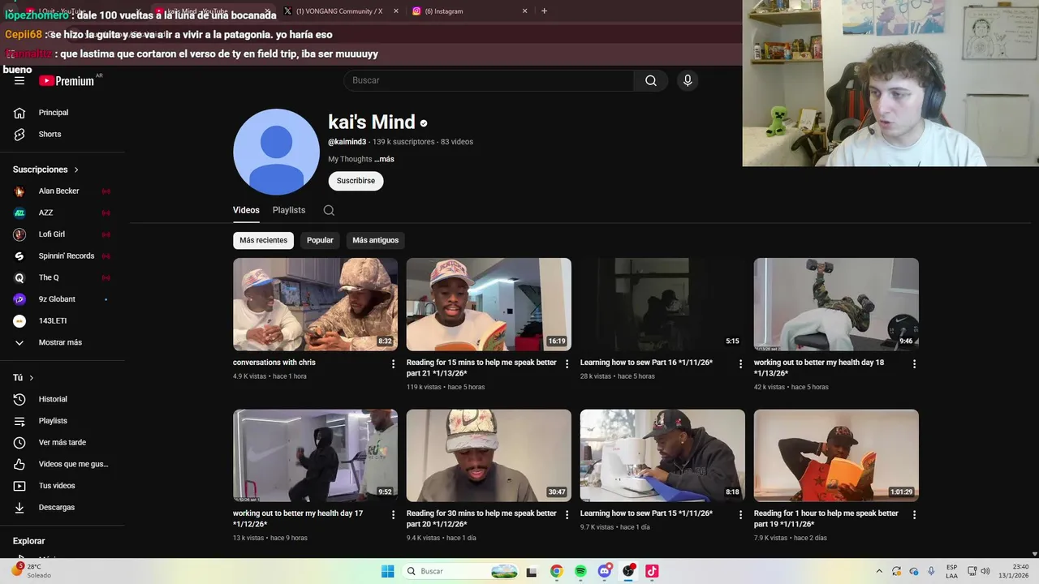Viewport: 1039px width, 584px height.
Task: Open Explorar section heading
Action: coord(28,541)
